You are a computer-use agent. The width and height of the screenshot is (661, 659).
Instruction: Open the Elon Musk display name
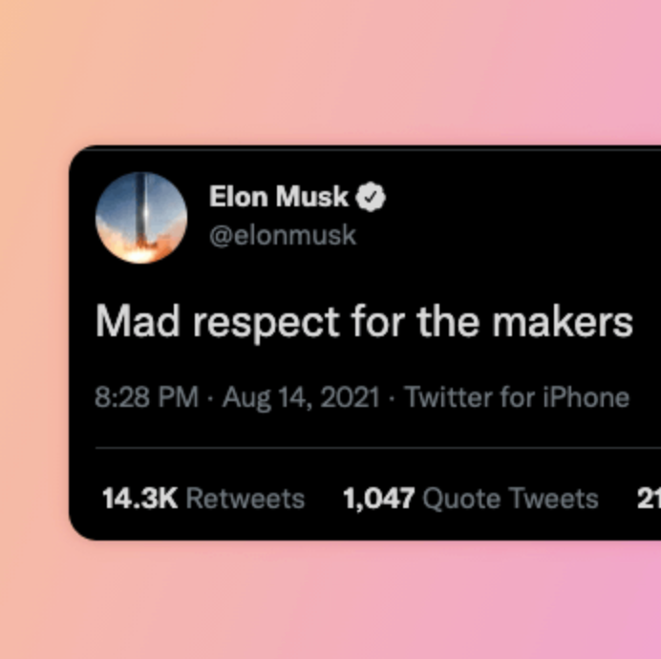click(279, 198)
